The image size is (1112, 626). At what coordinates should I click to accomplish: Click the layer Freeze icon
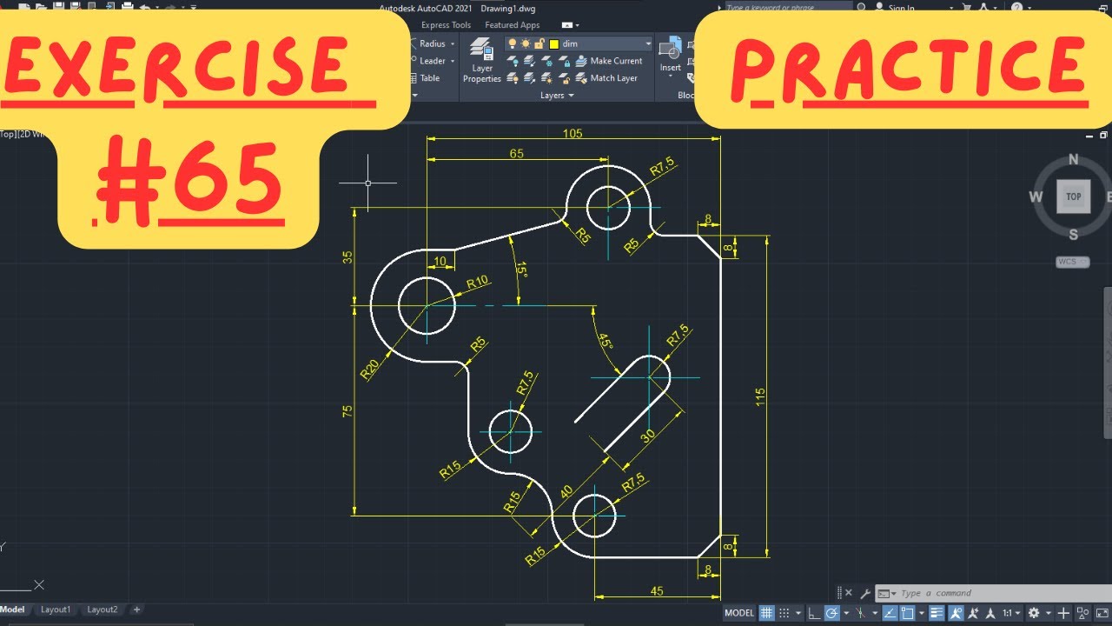coord(546,61)
